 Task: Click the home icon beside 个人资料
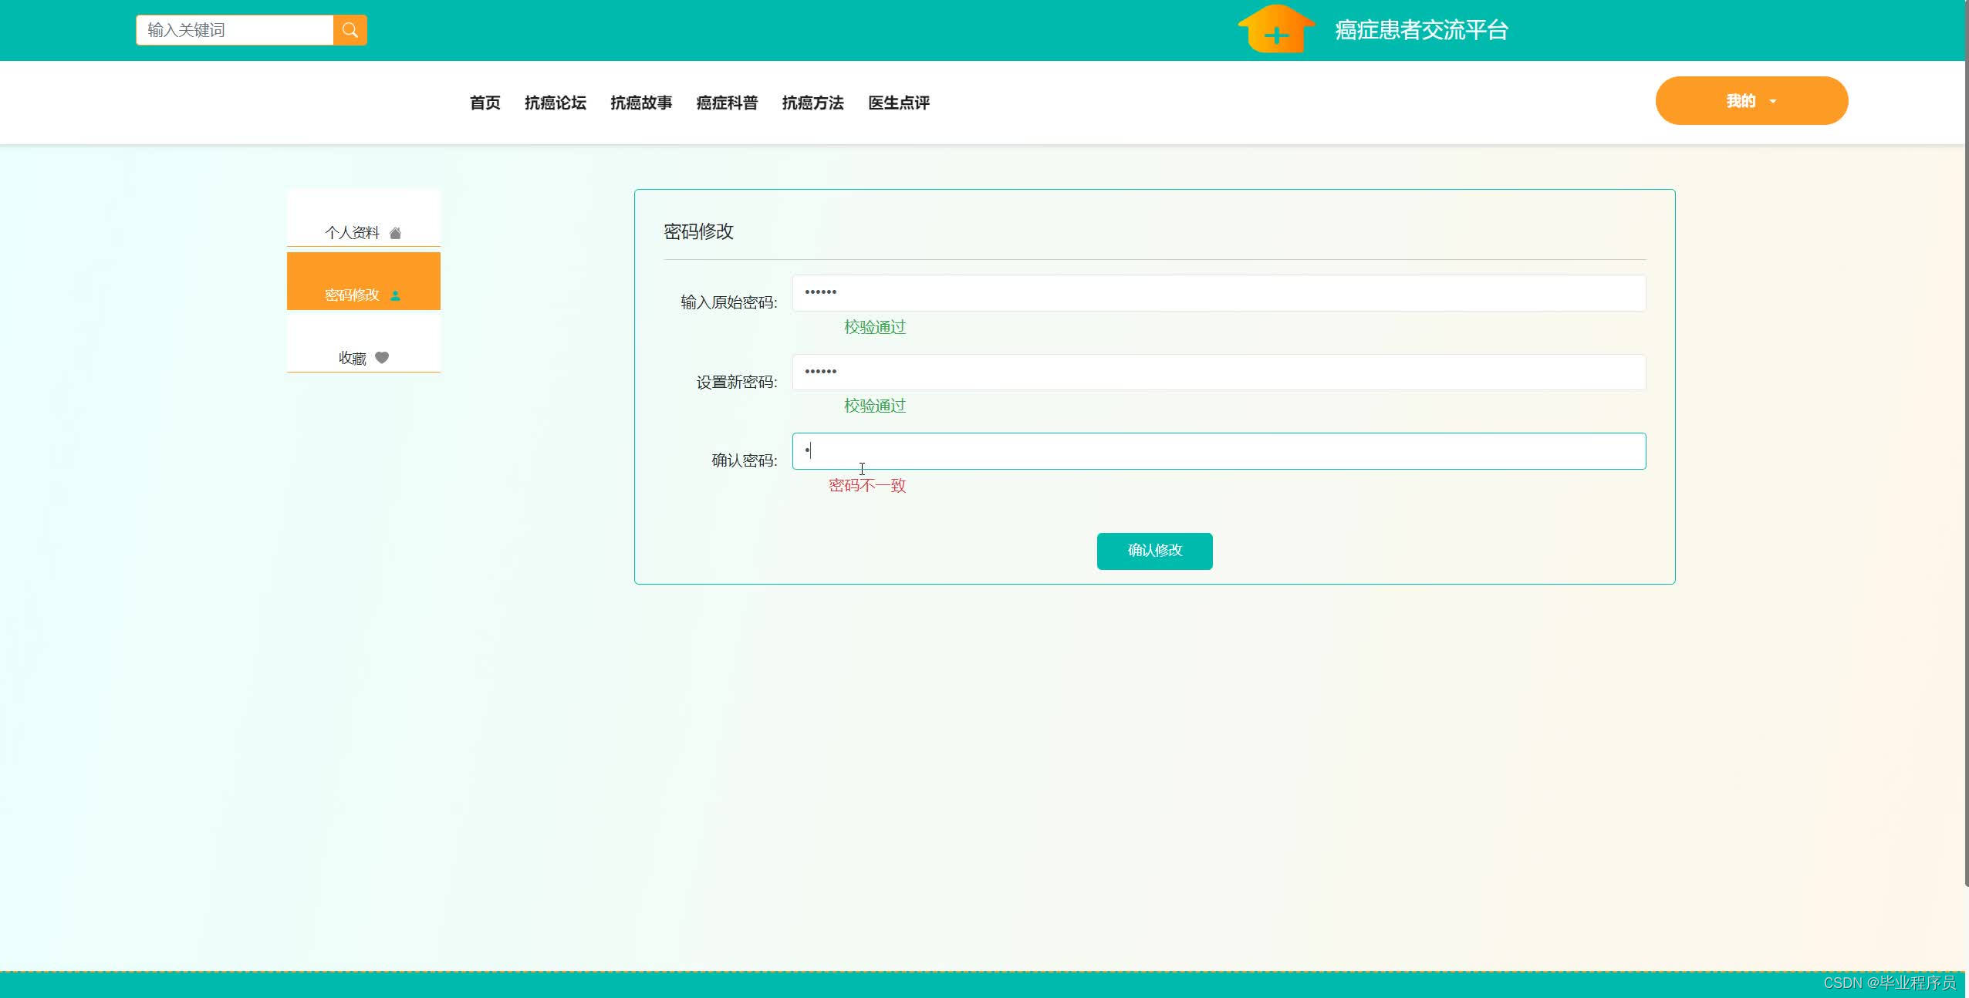tap(395, 233)
